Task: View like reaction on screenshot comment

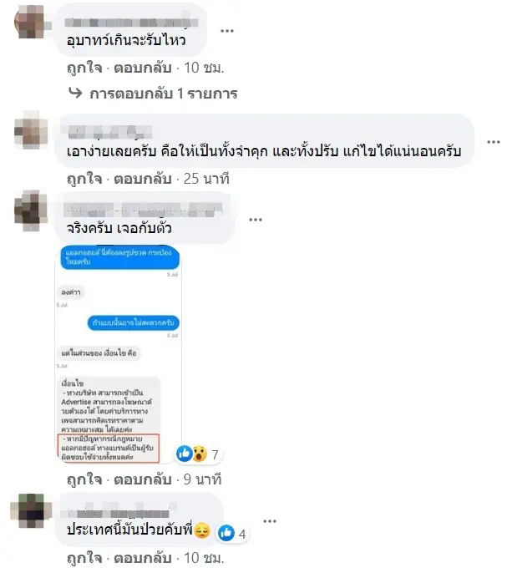Action: click(185, 454)
